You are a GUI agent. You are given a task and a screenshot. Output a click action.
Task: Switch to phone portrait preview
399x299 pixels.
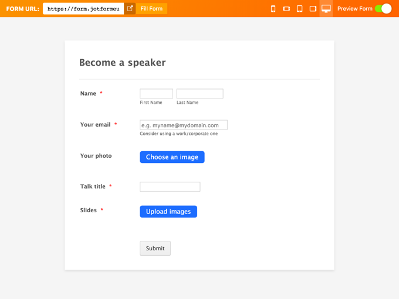click(273, 9)
